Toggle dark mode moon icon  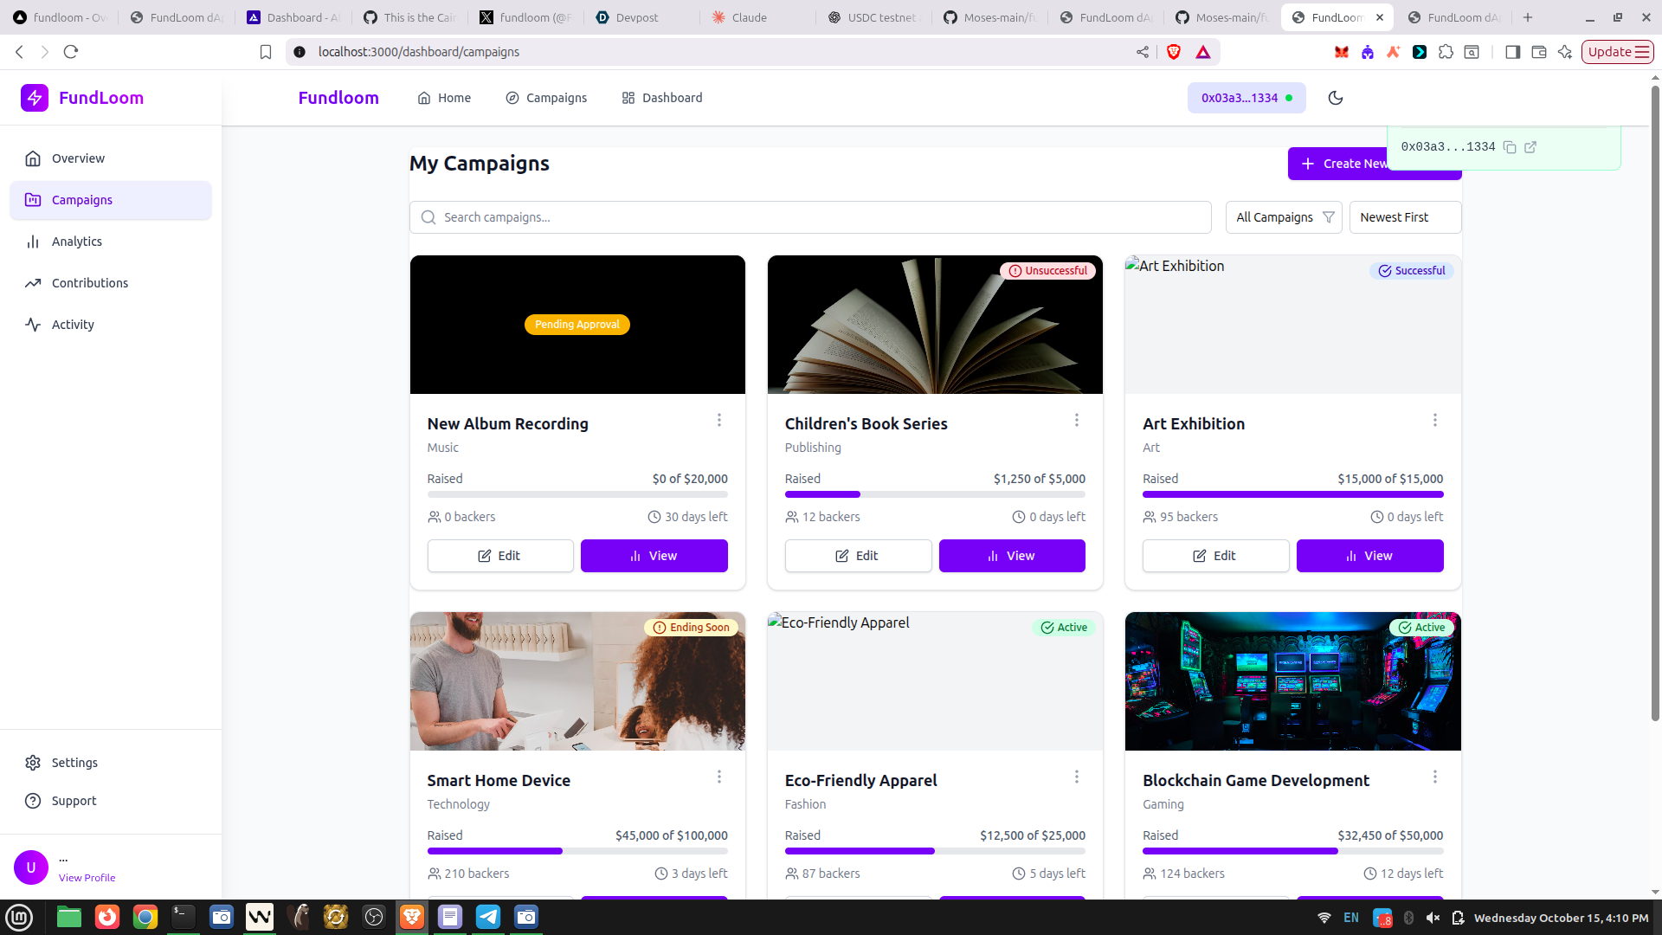[x=1336, y=98]
